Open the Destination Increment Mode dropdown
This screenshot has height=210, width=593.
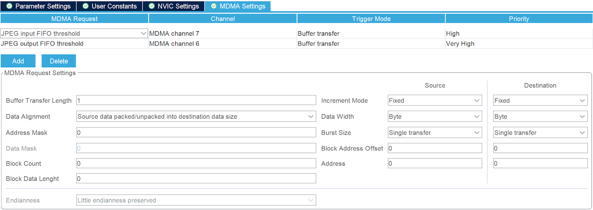coord(540,100)
